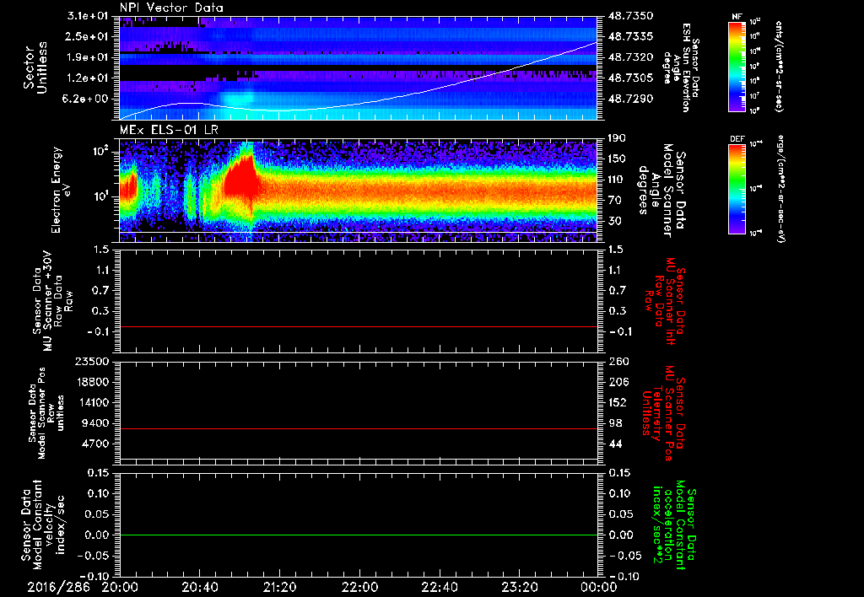Click the green constant velocity line
The height and width of the screenshot is (597, 864).
pyautogui.click(x=358, y=535)
